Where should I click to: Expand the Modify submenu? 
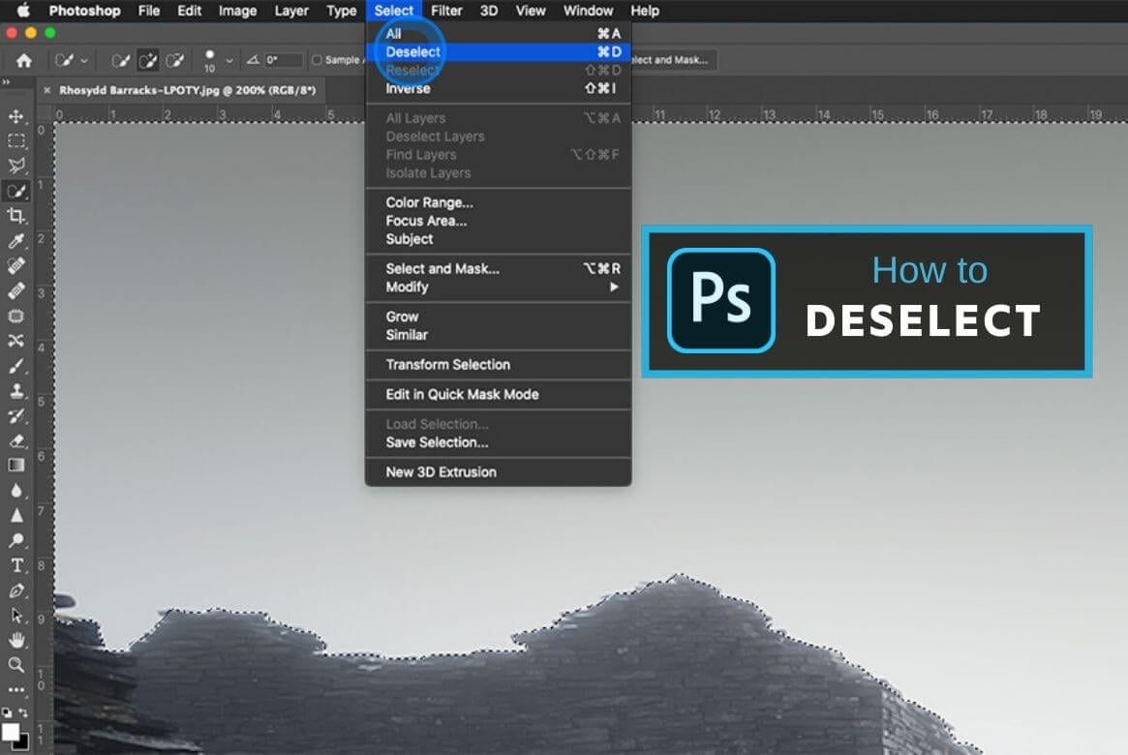(x=498, y=287)
